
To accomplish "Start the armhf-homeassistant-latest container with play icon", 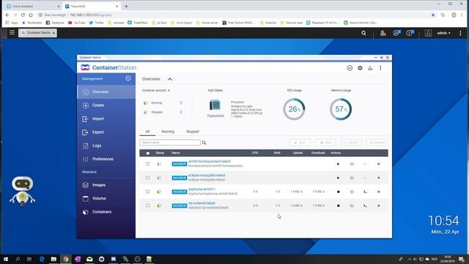I will point(338,164).
